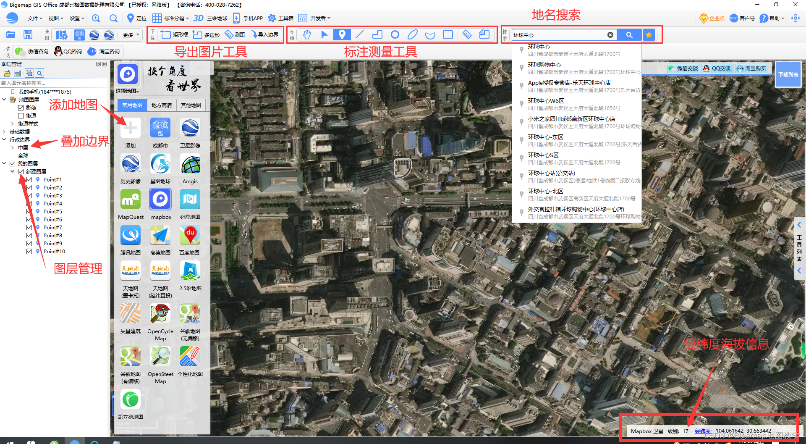This screenshot has height=444, width=806.
Task: Choose the 凯立德地图 map source
Action: point(131,405)
